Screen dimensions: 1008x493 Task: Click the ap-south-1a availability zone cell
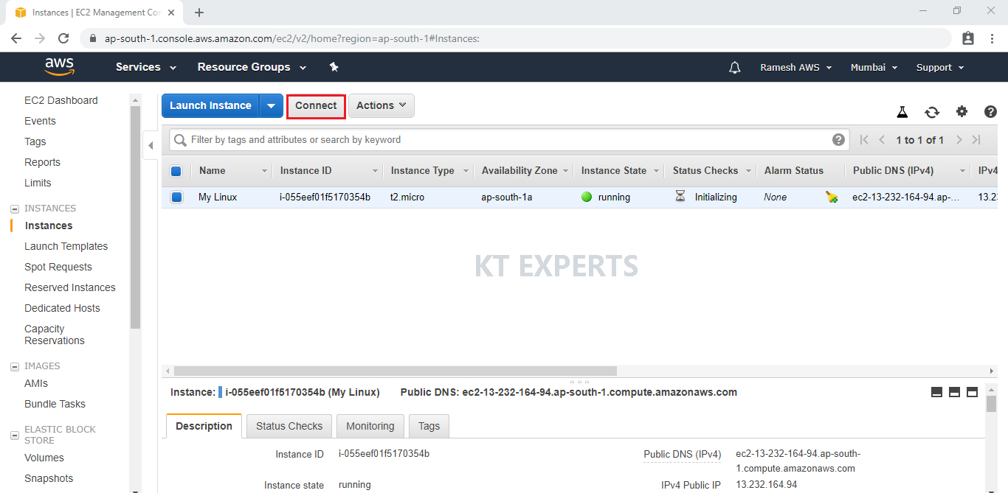[506, 197]
